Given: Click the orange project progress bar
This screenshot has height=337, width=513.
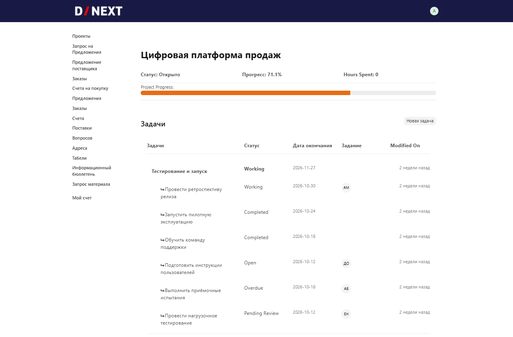Looking at the screenshot, I should point(245,93).
